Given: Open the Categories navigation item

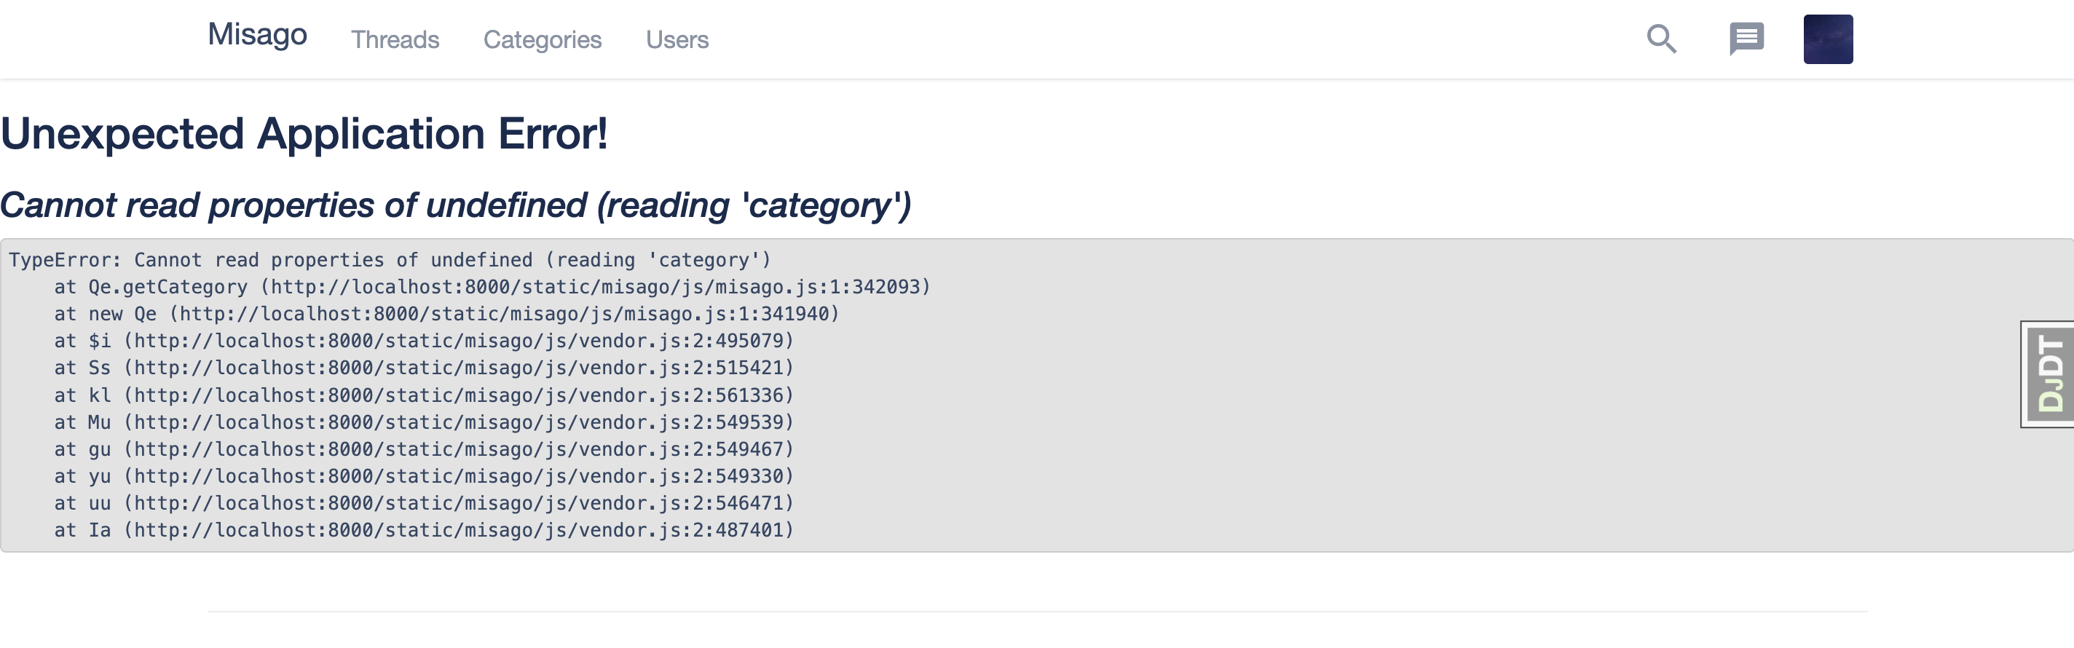Looking at the screenshot, I should click(542, 39).
